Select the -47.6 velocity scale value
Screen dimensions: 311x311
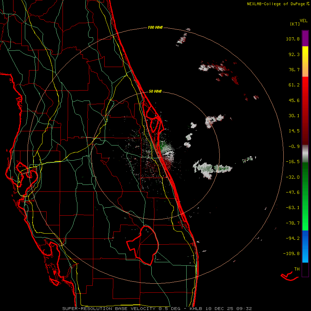tap(293, 192)
